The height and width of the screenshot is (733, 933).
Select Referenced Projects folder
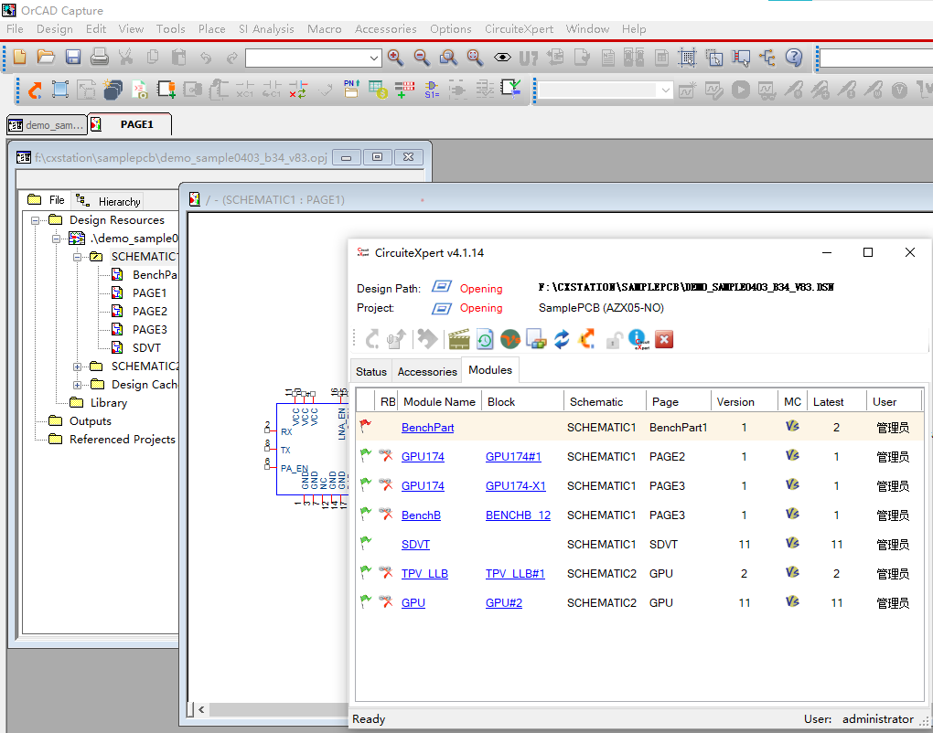point(122,440)
